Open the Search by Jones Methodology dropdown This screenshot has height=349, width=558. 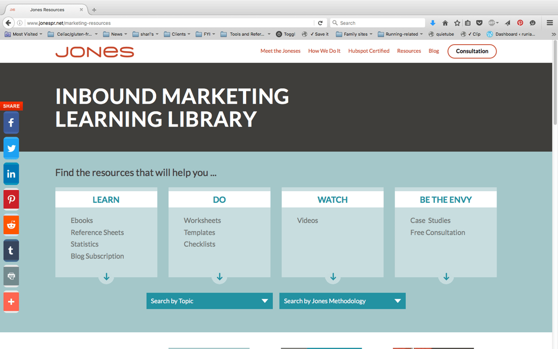[x=342, y=301]
